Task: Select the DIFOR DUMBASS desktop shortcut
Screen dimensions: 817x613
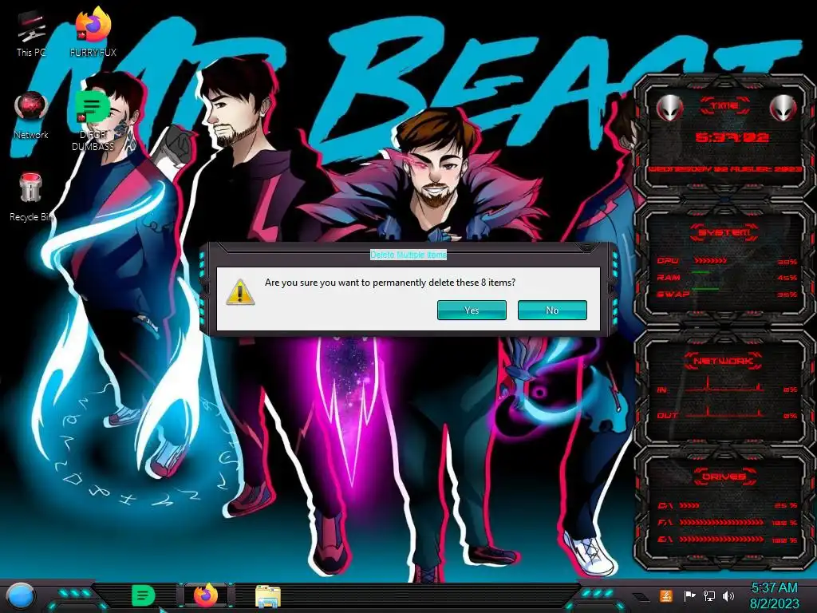Action: 93,121
